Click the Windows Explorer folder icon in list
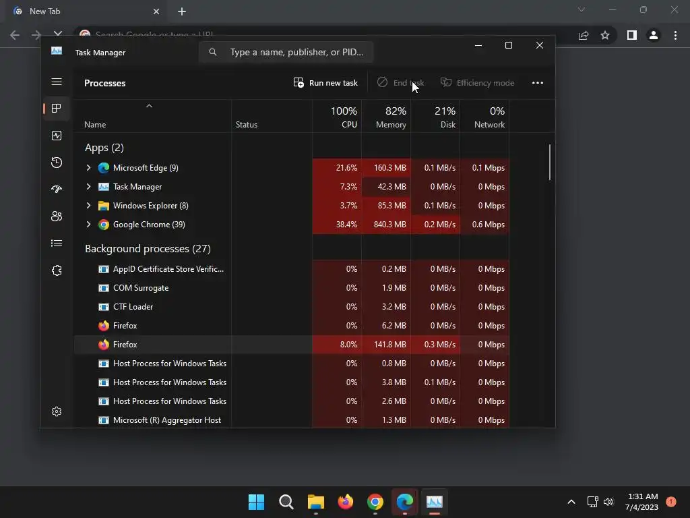The image size is (690, 518). 103,206
